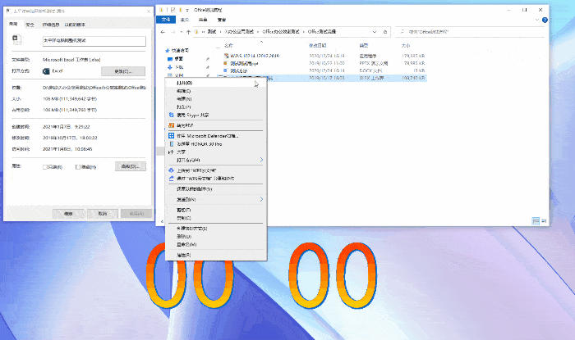Sort by the Size column header
Viewport: 575px width, 340px height.
click(406, 45)
